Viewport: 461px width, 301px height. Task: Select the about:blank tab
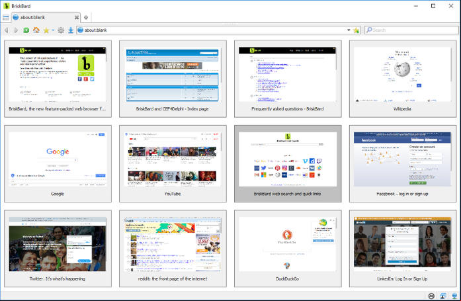point(46,17)
